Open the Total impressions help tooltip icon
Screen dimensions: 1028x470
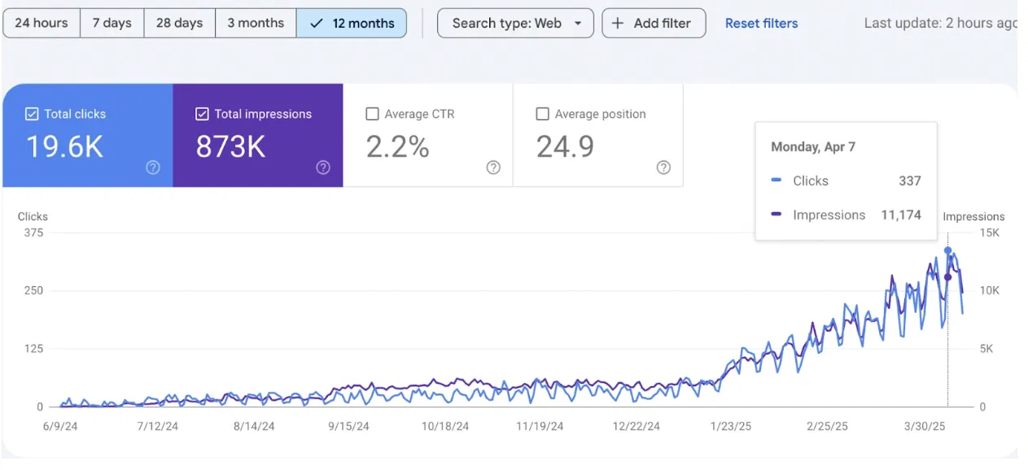click(322, 168)
